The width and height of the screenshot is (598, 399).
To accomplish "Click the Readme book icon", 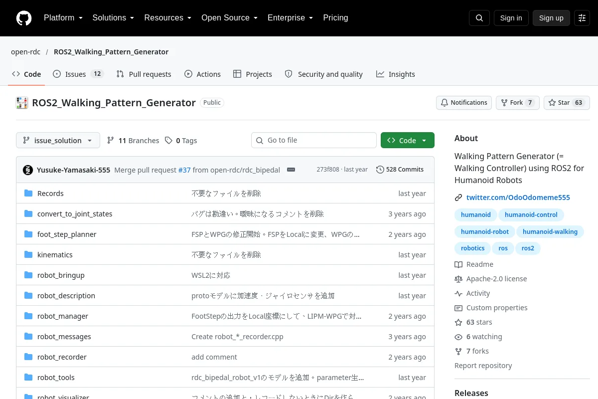I will pyautogui.click(x=458, y=264).
